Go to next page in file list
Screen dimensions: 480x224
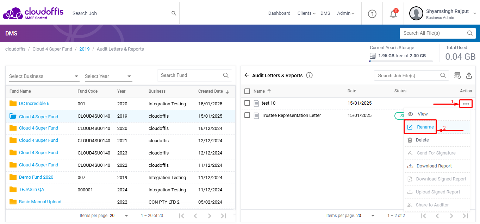[x=451, y=216]
